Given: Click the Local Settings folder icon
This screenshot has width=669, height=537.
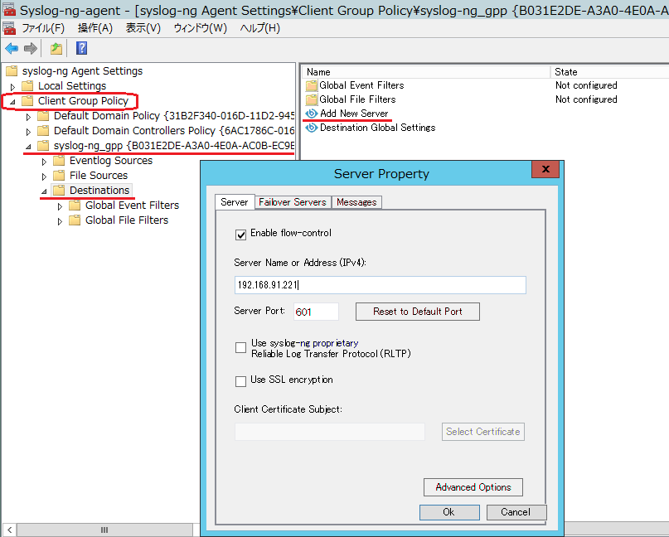Looking at the screenshot, I should tap(27, 85).
